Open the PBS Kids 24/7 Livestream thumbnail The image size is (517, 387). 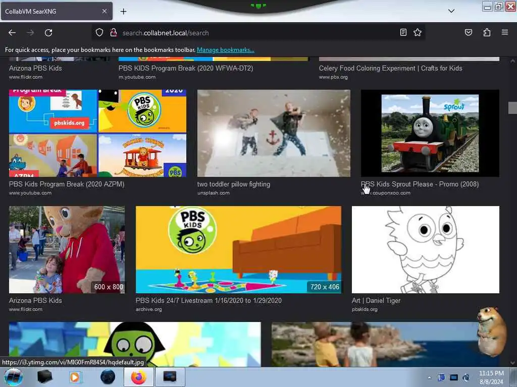click(238, 249)
